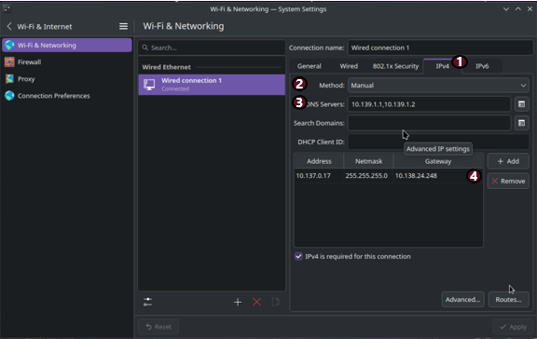537x339 pixels.
Task: Switch to the Wired tab
Action: (x=349, y=66)
